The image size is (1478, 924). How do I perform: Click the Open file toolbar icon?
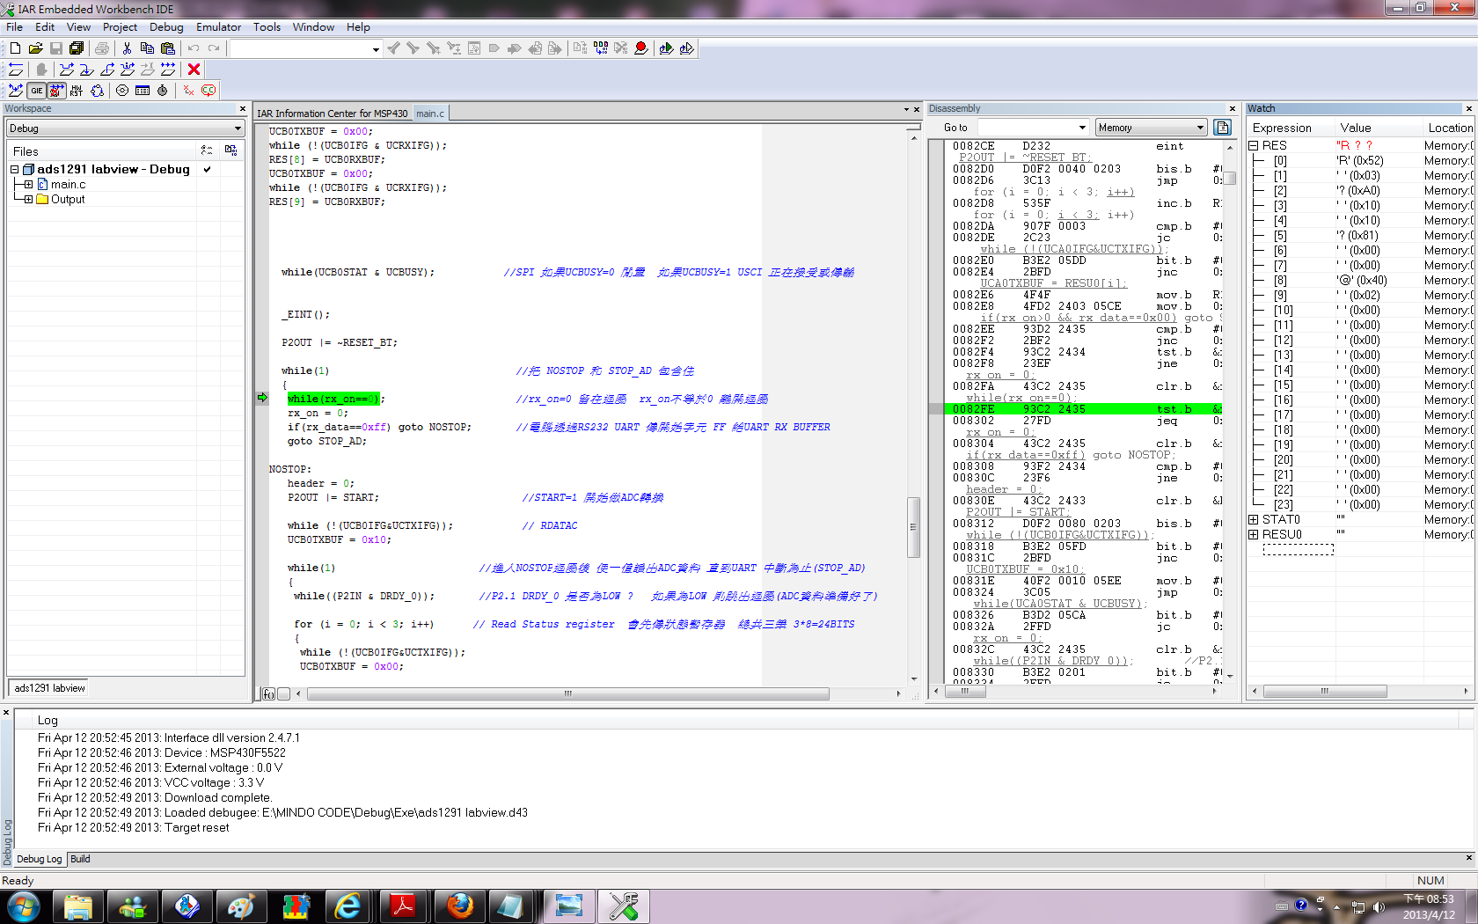35,48
